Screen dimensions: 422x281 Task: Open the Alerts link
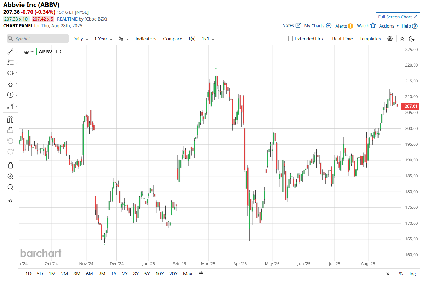pyautogui.click(x=344, y=26)
